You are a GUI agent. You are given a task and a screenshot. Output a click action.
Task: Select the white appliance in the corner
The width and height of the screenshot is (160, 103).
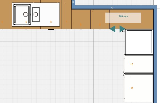pyautogui.click(x=139, y=42)
